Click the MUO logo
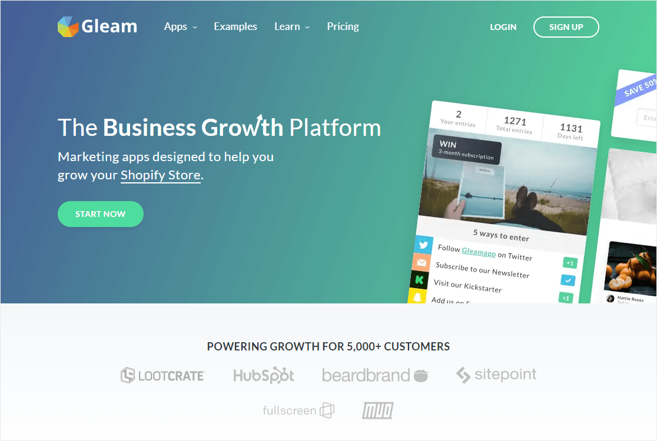The height and width of the screenshot is (441, 657). [377, 410]
